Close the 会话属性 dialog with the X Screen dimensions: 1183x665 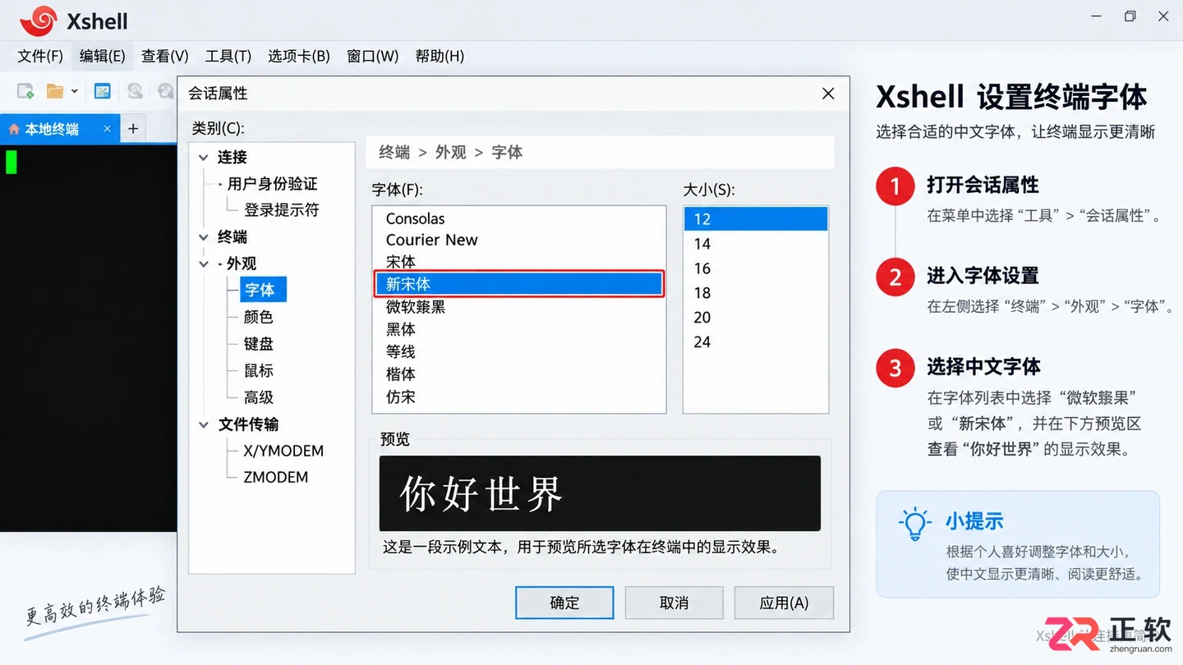click(x=828, y=94)
